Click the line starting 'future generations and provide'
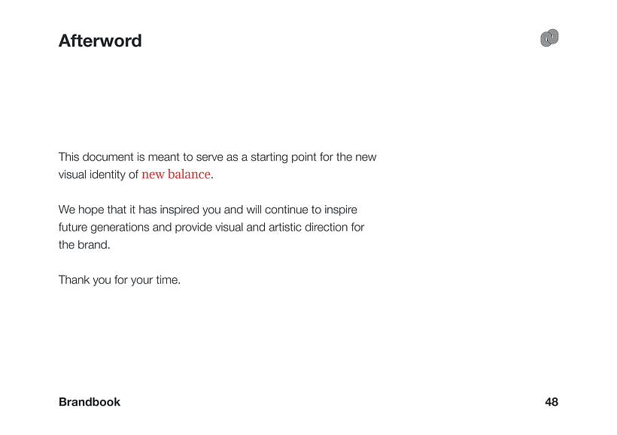This screenshot has height=435, width=617. tap(211, 227)
